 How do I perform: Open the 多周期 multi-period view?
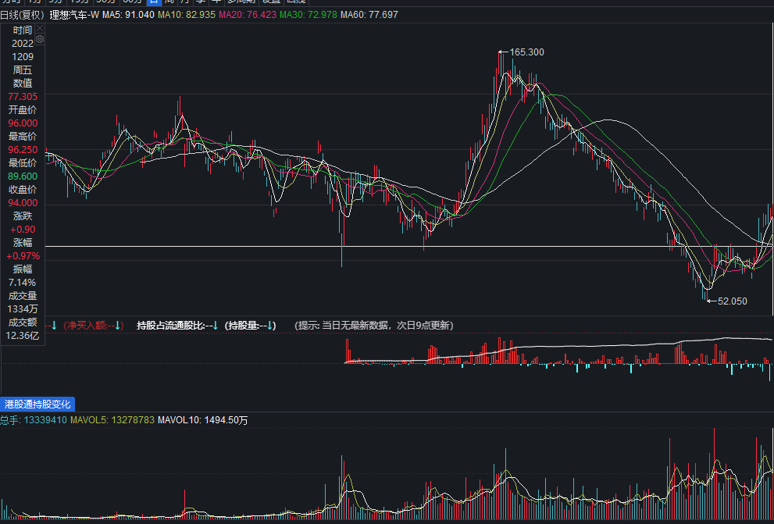(x=241, y=2)
